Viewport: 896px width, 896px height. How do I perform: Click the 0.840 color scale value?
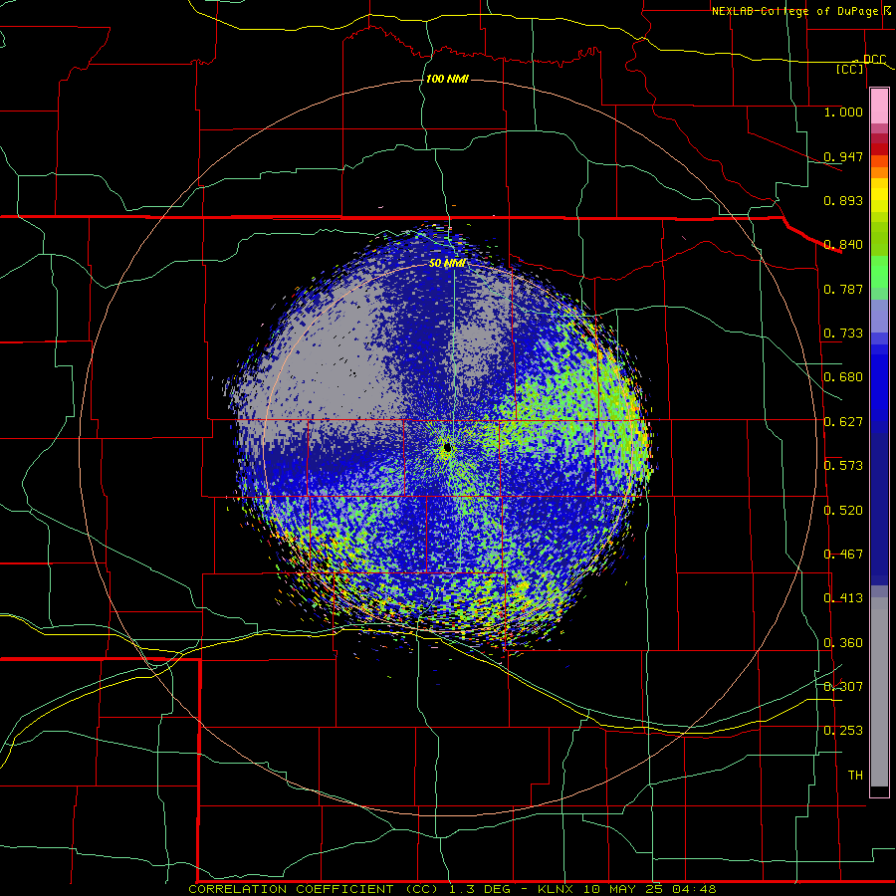(843, 245)
